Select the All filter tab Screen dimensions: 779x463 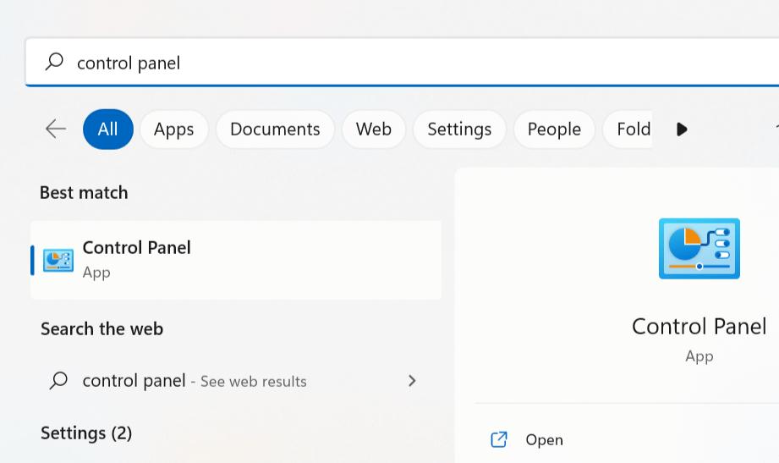(107, 130)
